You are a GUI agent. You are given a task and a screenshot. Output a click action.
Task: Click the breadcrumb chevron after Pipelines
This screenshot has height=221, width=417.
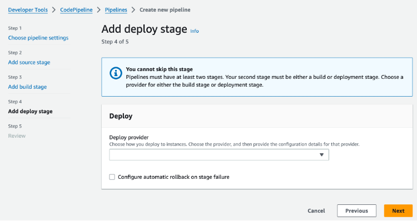(133, 10)
